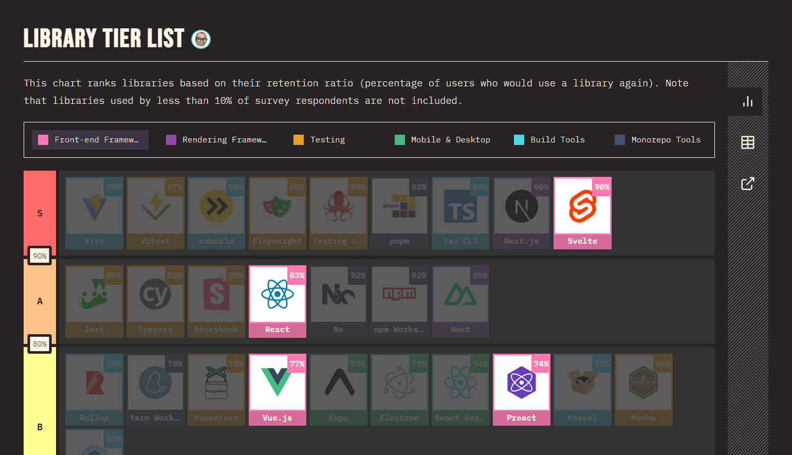Click the author avatar beside the title
The width and height of the screenshot is (792, 455).
tap(201, 39)
